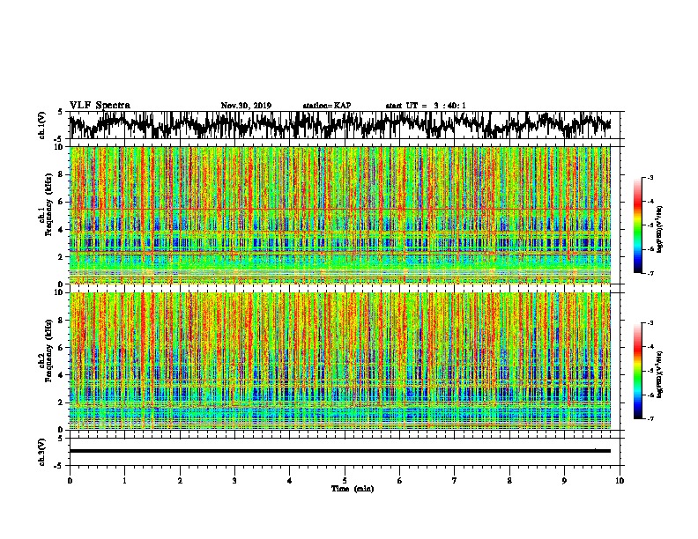Click the "0" tick on the time axis
Screen dimensions: 698x539
point(70,481)
